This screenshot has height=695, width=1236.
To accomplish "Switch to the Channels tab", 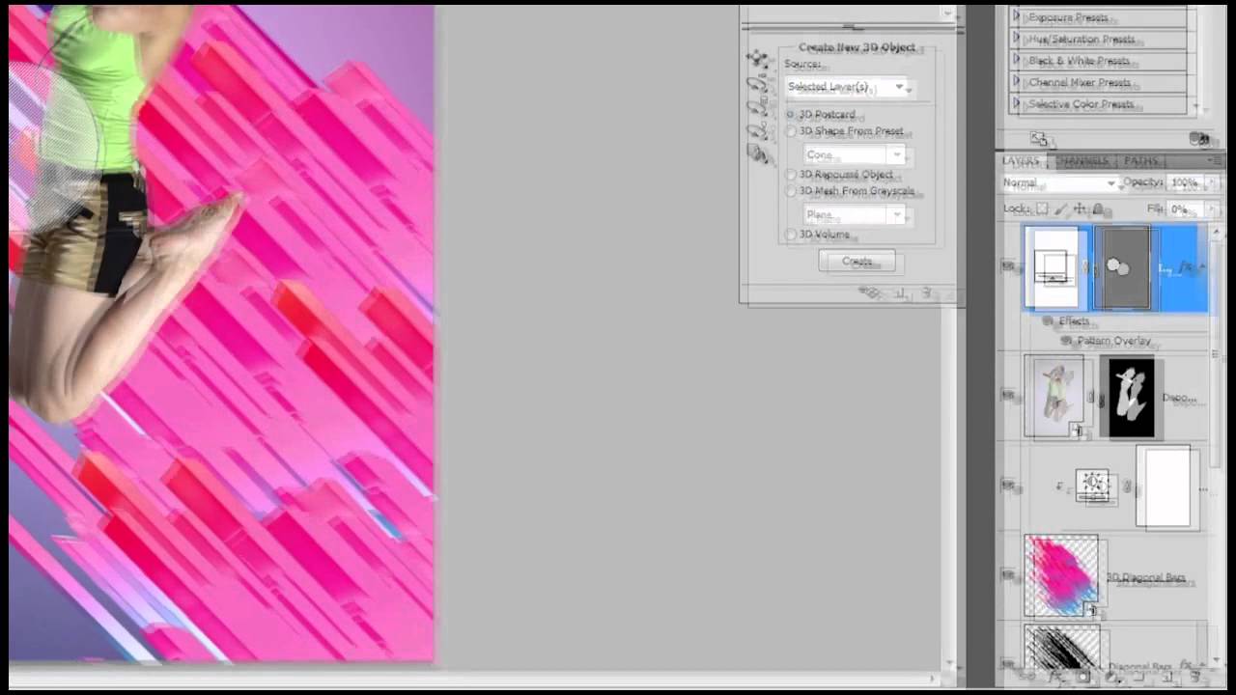I will pyautogui.click(x=1083, y=161).
